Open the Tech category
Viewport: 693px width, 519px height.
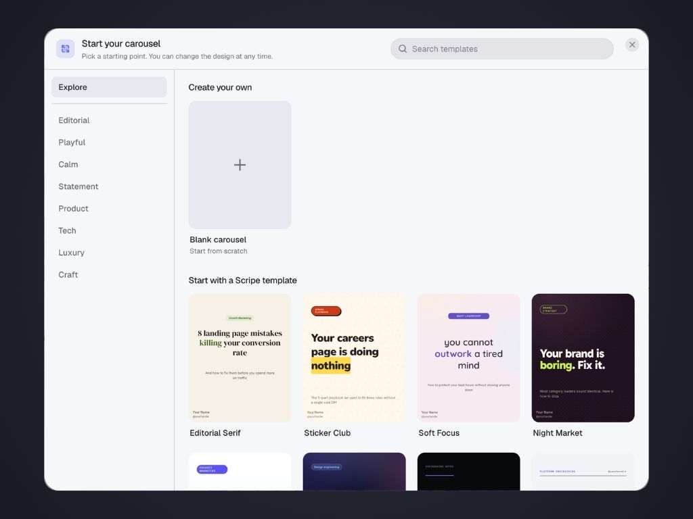tap(109, 230)
